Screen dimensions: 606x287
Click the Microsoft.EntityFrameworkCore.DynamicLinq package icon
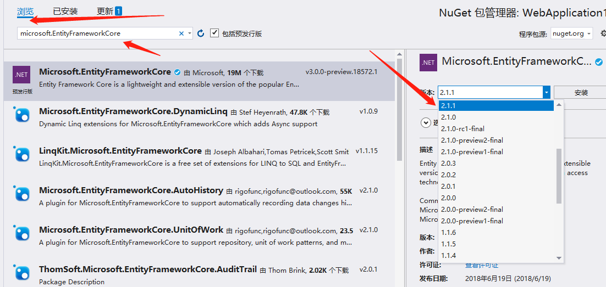(22, 115)
